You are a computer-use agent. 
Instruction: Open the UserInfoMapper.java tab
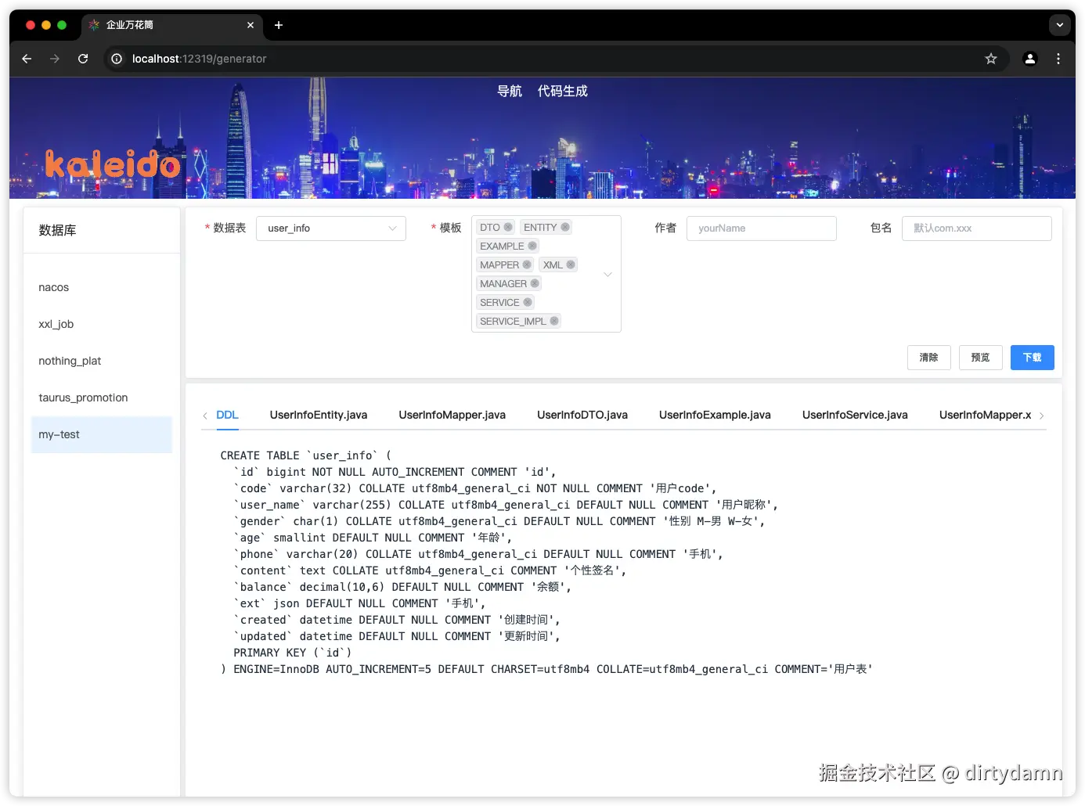coord(452,415)
